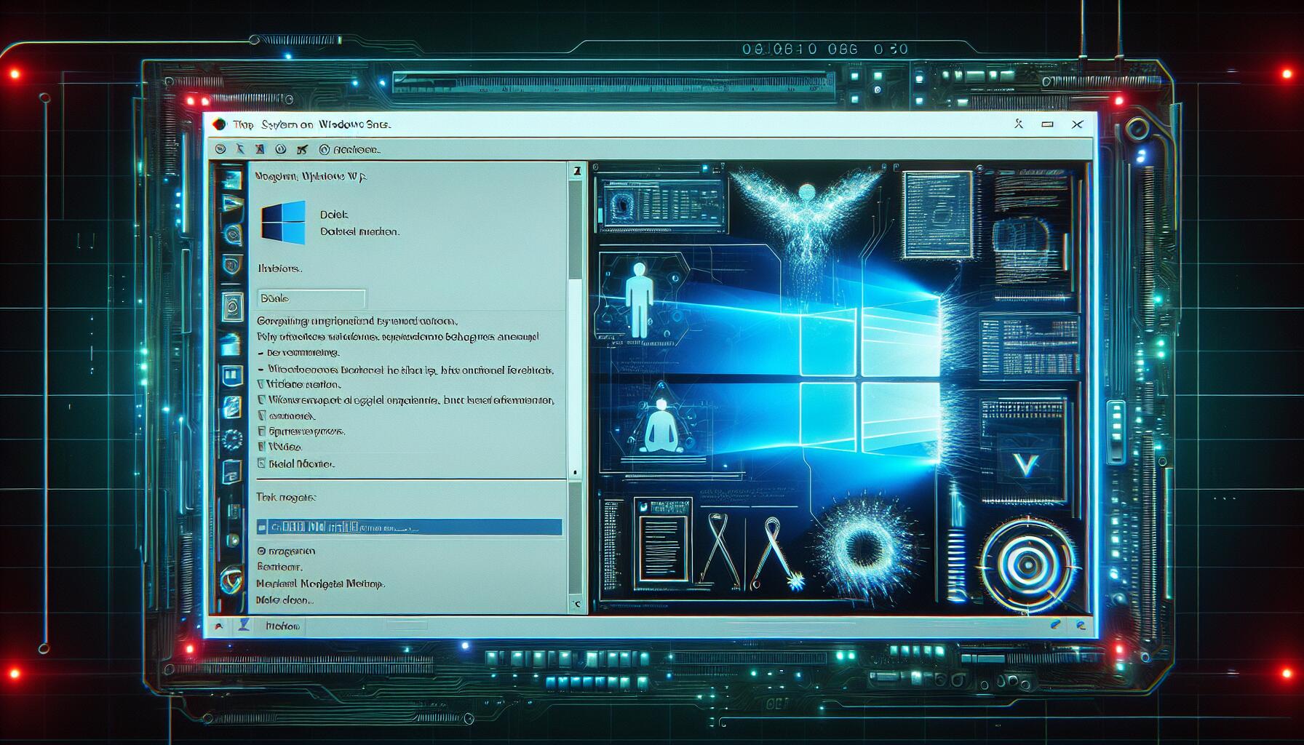Click the labeled circular toolbar button
The width and height of the screenshot is (1304, 745).
[x=349, y=150]
